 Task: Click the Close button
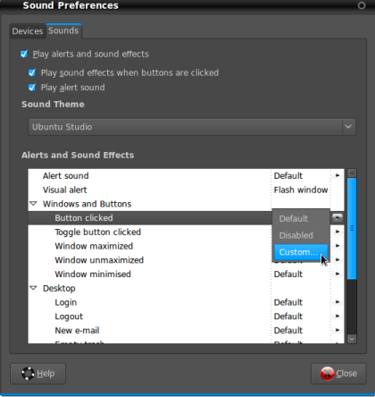coord(338,374)
